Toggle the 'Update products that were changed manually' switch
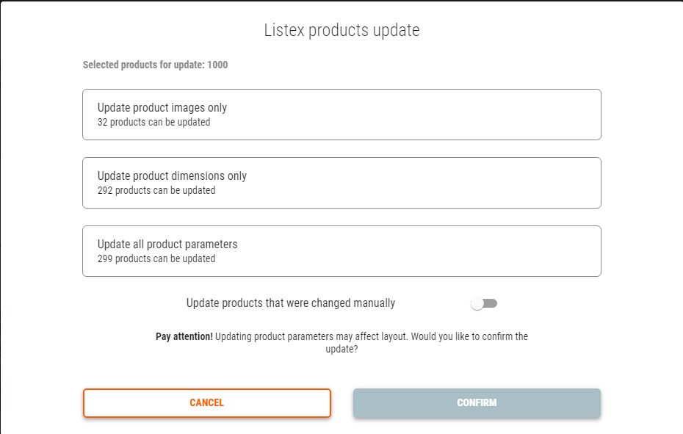Image resolution: width=683 pixels, height=434 pixels. (x=484, y=303)
